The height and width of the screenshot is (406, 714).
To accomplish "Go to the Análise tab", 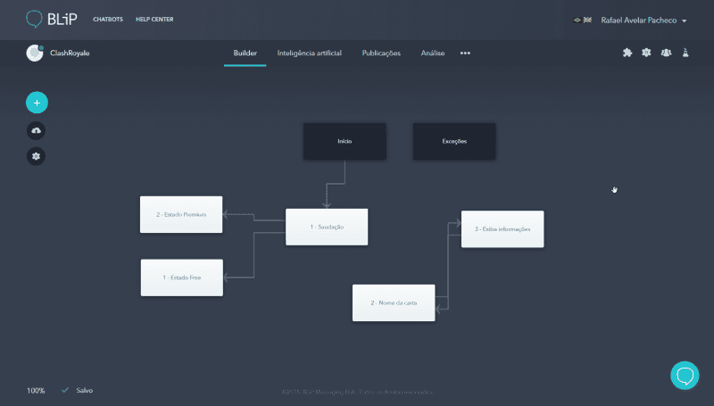I will [x=433, y=54].
